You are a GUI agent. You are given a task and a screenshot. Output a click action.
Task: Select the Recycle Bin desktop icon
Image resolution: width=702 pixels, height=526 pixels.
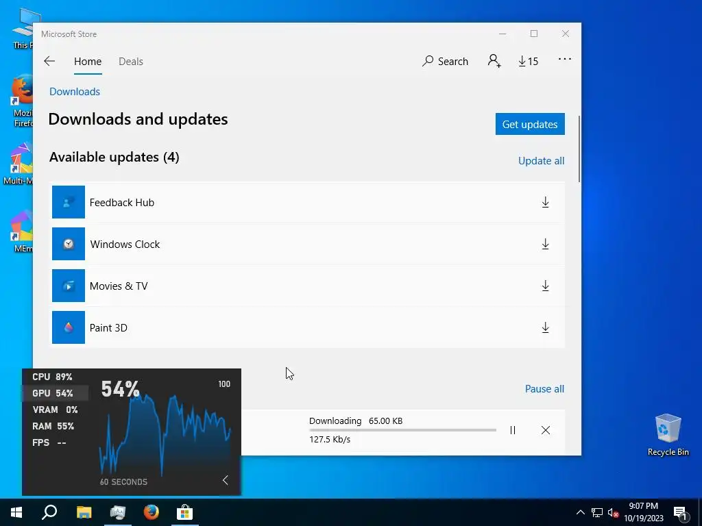pyautogui.click(x=668, y=435)
